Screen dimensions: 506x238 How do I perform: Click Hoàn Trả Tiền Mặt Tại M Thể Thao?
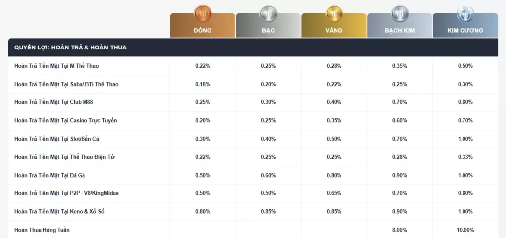coord(57,66)
